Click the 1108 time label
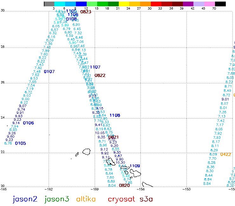235x206 pixels. coord(115,115)
